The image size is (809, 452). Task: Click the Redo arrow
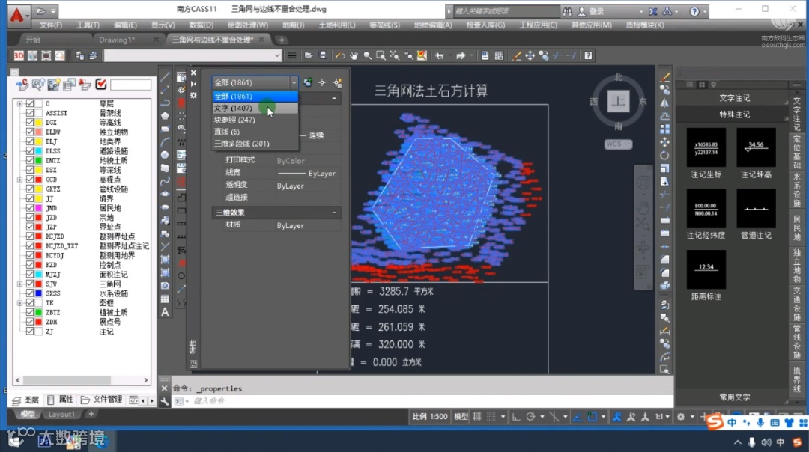tap(460, 55)
